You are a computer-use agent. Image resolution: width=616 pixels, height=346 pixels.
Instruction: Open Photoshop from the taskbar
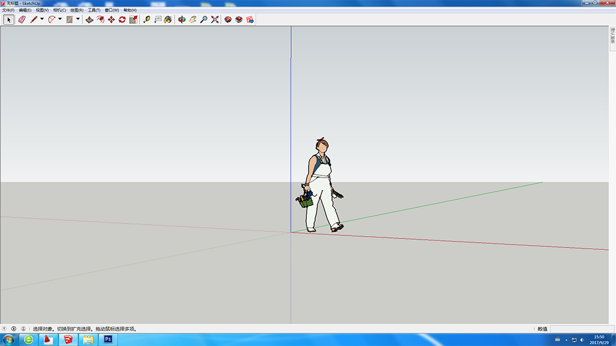(108, 339)
